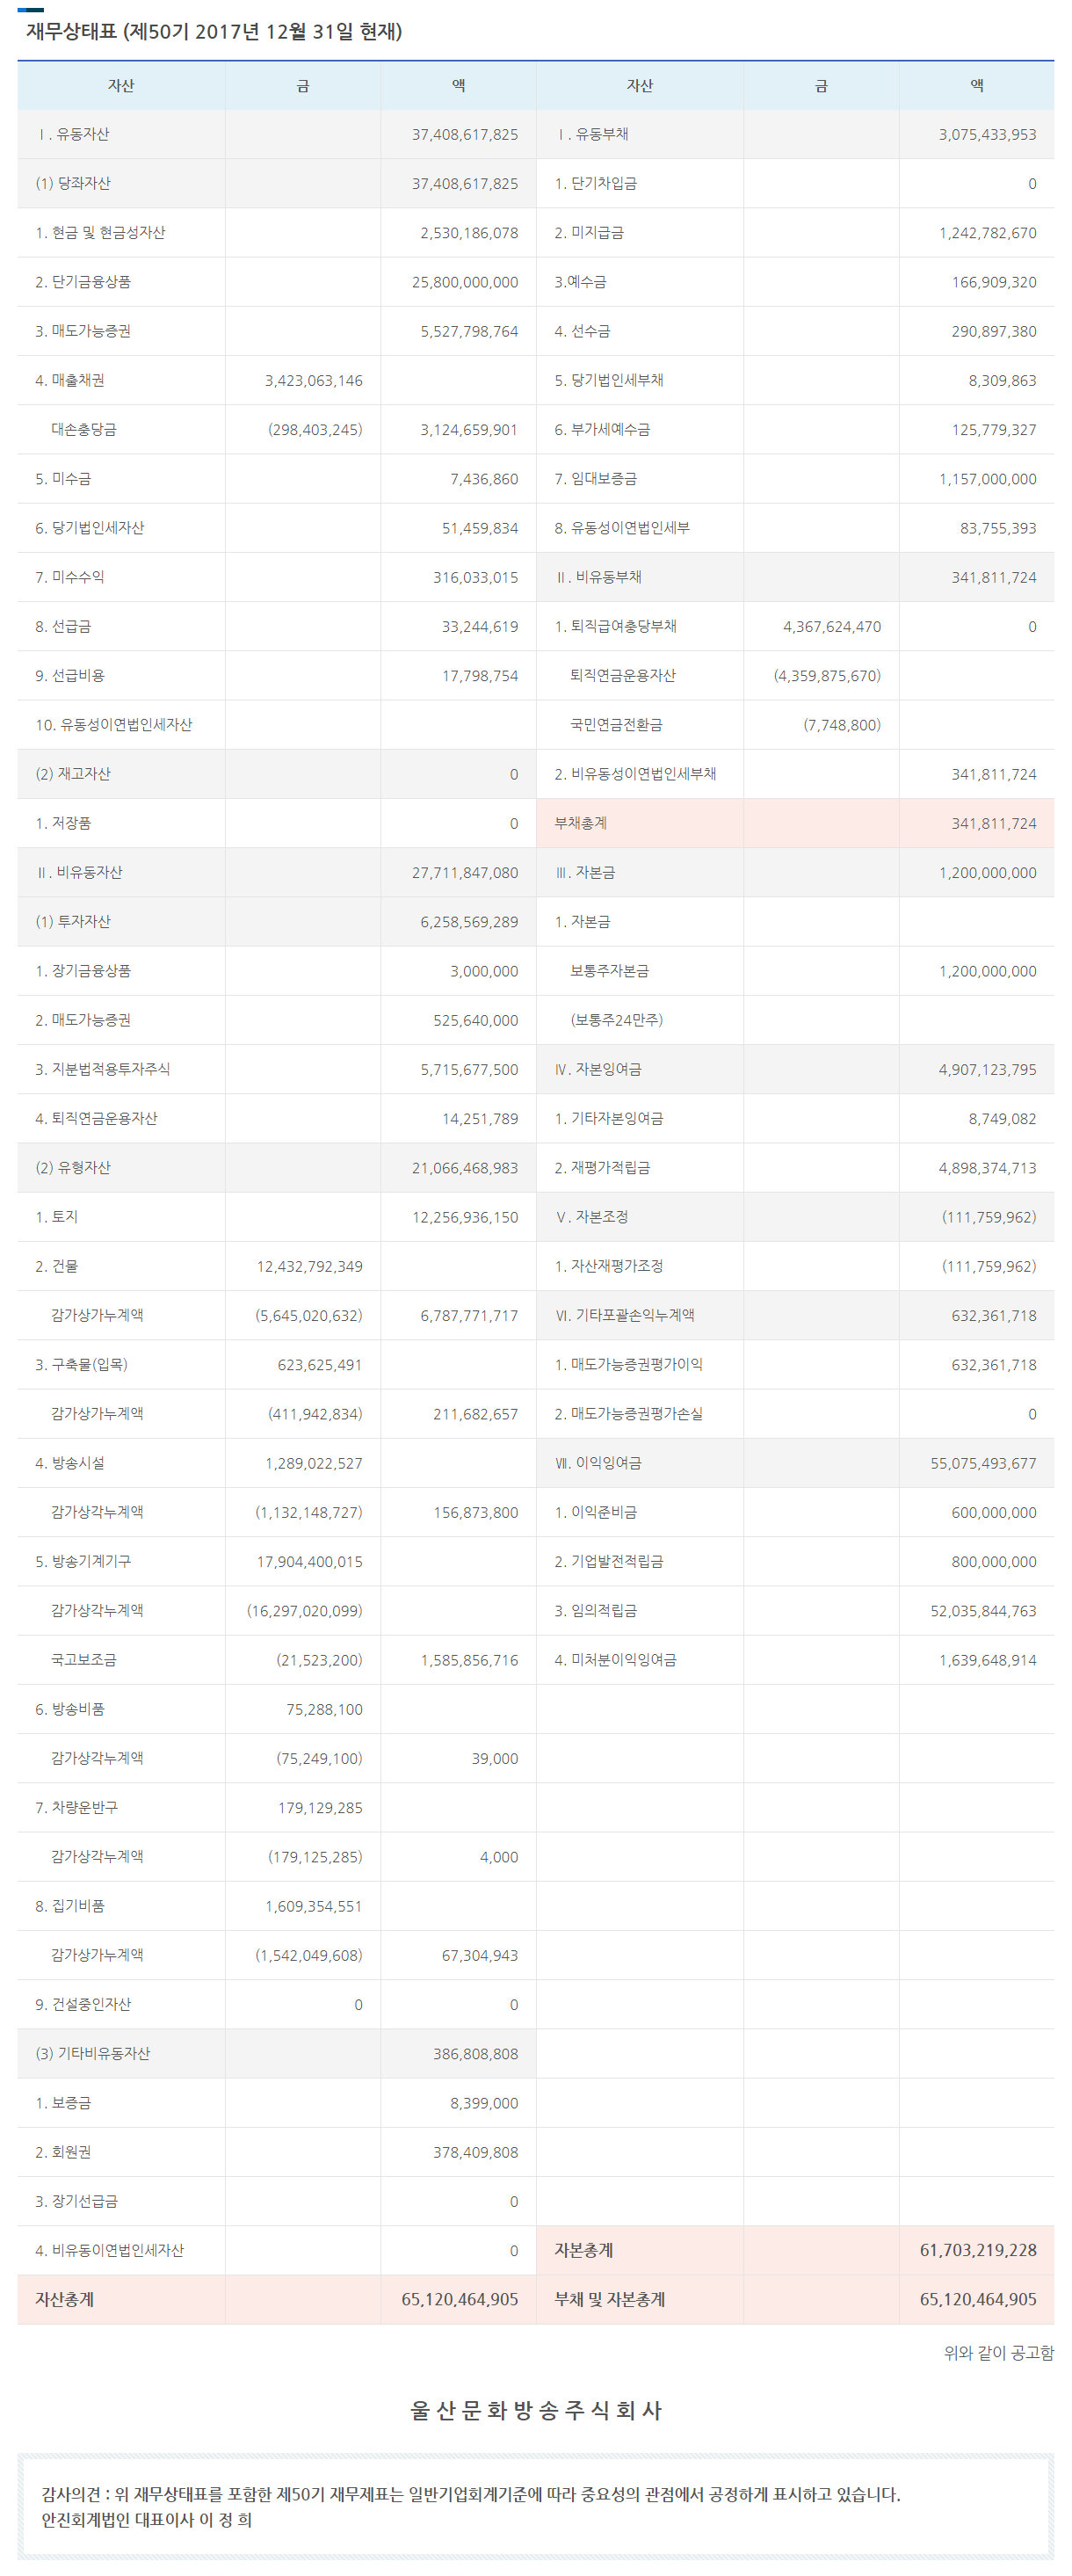The image size is (1072, 2576).
Task: Click the 감사의견 audit opinion text box
Action: click(x=536, y=2506)
